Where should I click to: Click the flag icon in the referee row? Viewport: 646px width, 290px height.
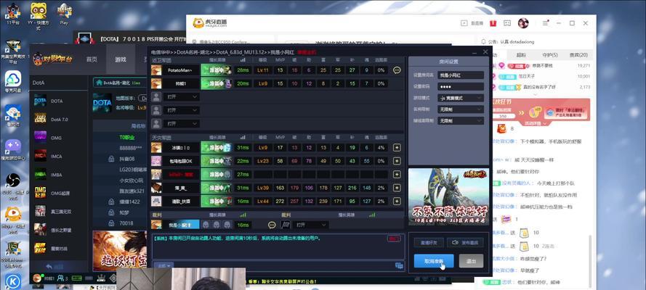pyautogui.click(x=285, y=225)
